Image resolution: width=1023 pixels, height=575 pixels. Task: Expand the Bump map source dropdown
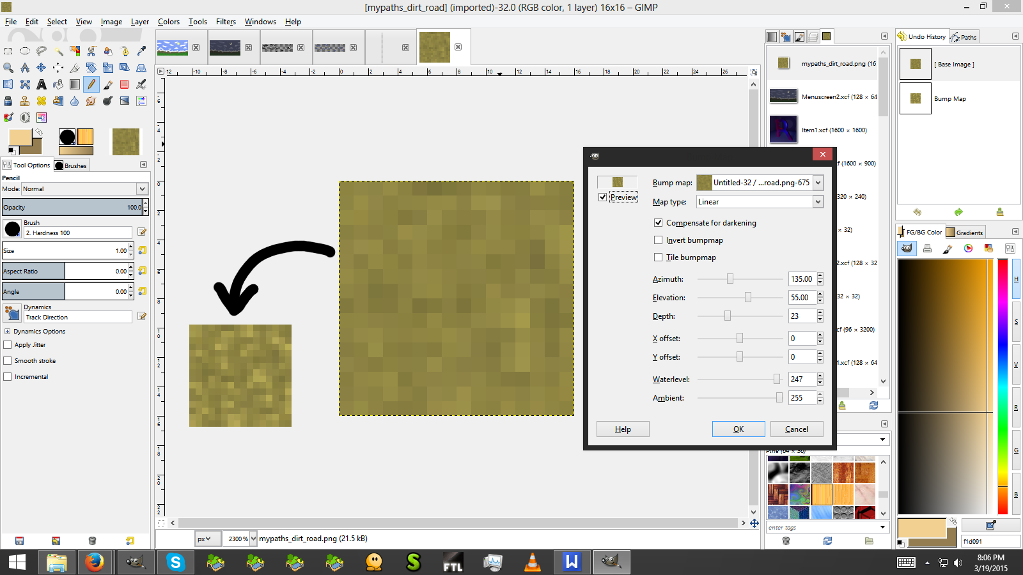818,183
